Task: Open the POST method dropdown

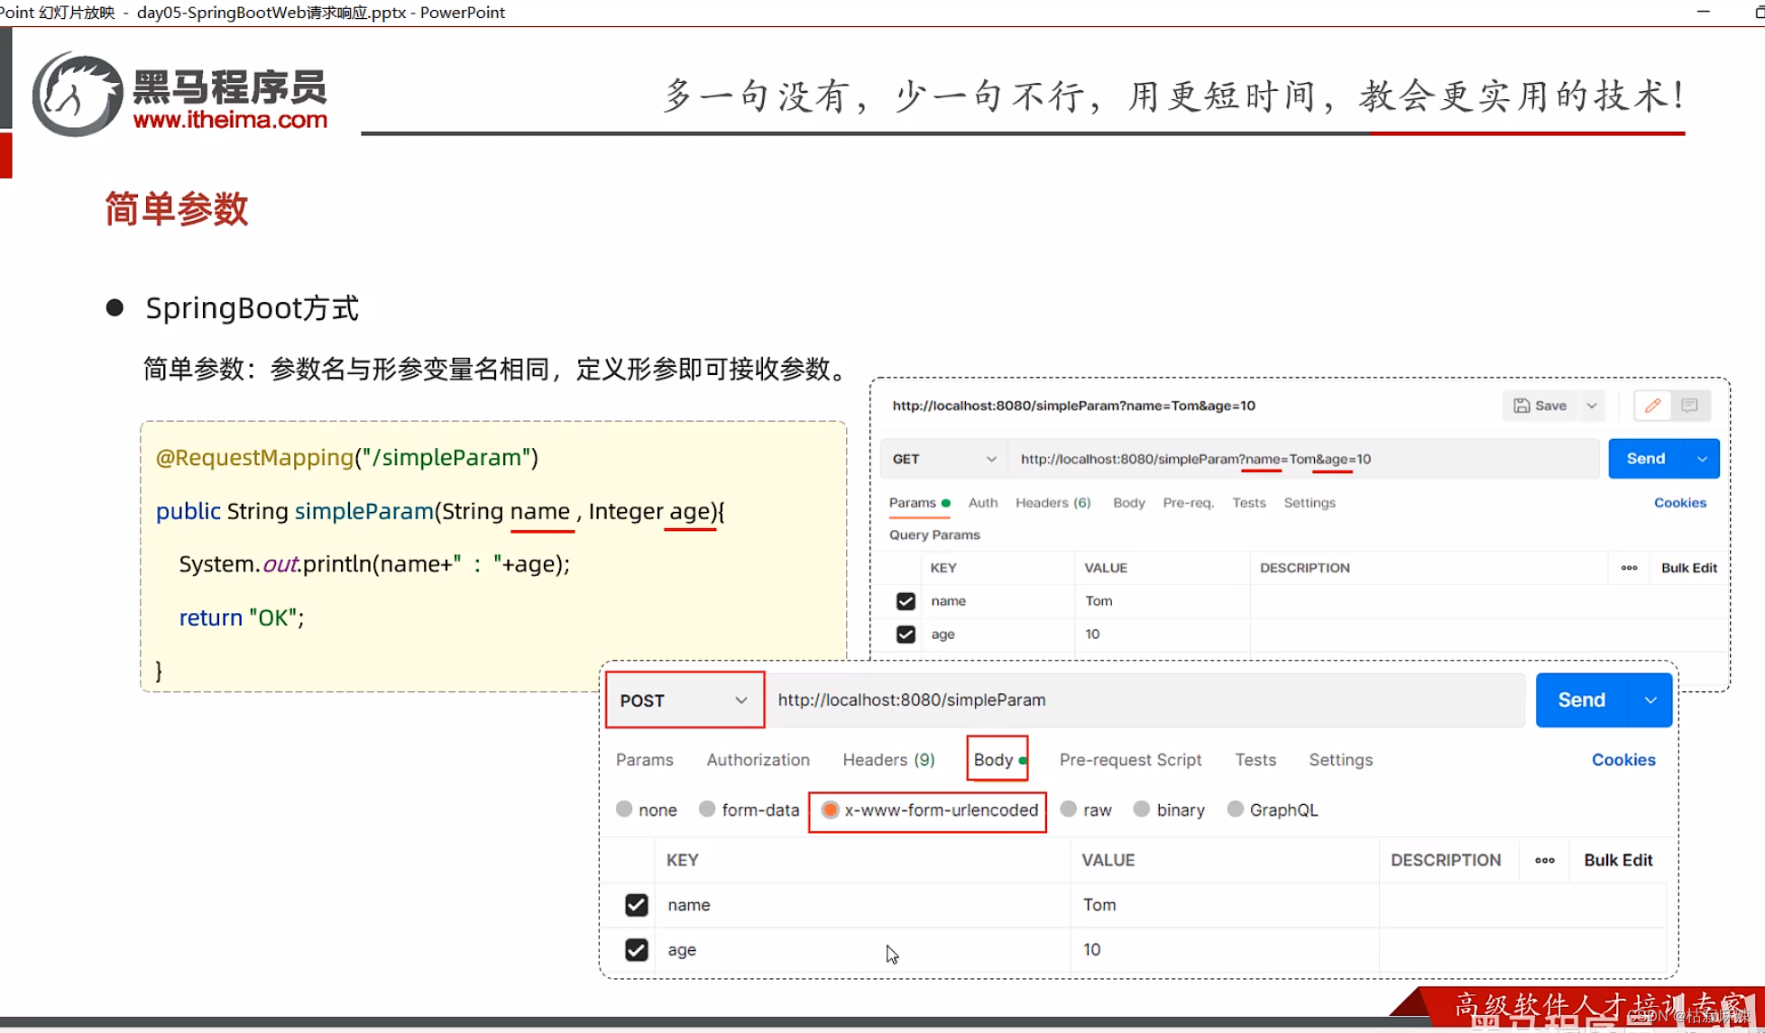Action: 741,700
